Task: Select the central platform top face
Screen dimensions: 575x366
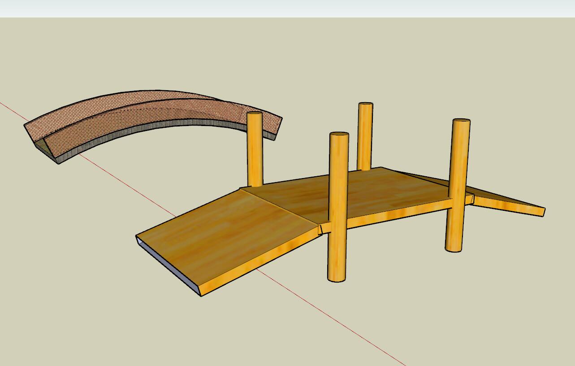Action: [x=359, y=193]
